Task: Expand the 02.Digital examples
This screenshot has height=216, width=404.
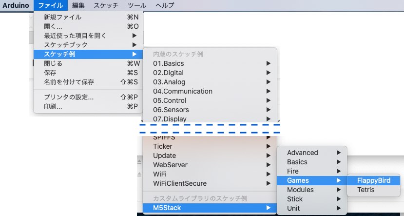Action: (x=210, y=73)
